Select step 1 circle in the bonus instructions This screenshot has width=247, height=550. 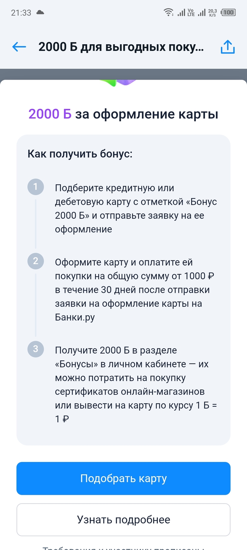point(36,187)
